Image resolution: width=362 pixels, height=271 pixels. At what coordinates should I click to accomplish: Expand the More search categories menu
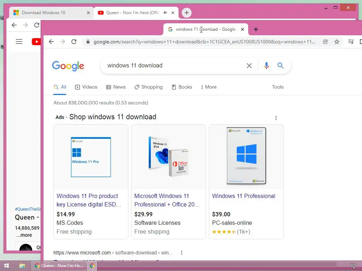point(209,87)
